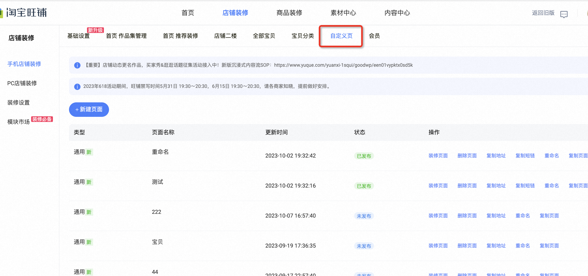Open the 店铺二楼 tab
588x276 pixels.
tap(225, 36)
